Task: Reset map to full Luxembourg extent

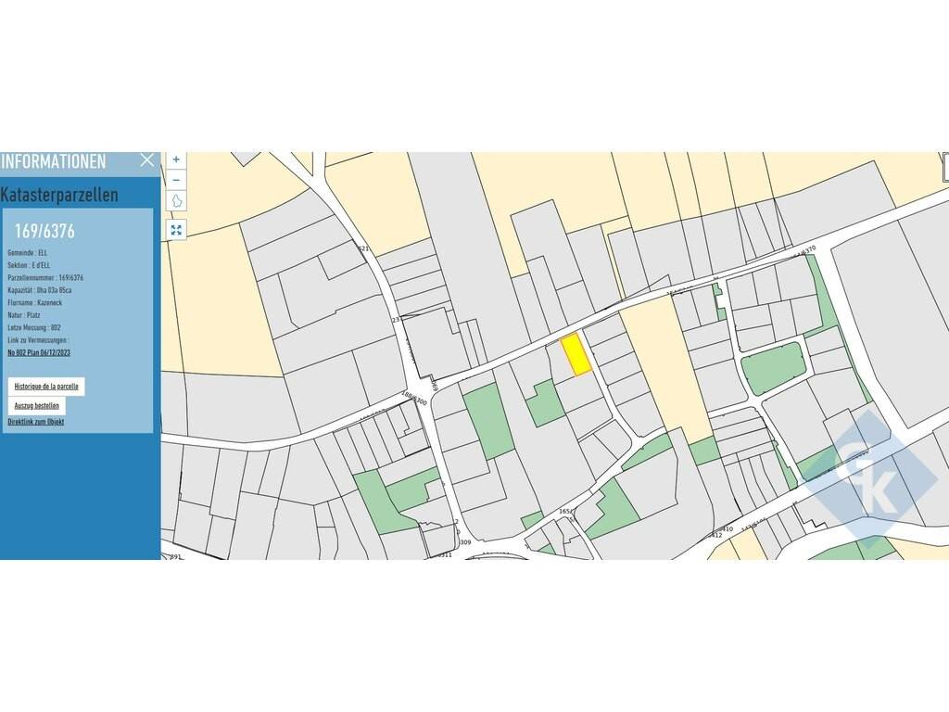Action: coord(176,201)
